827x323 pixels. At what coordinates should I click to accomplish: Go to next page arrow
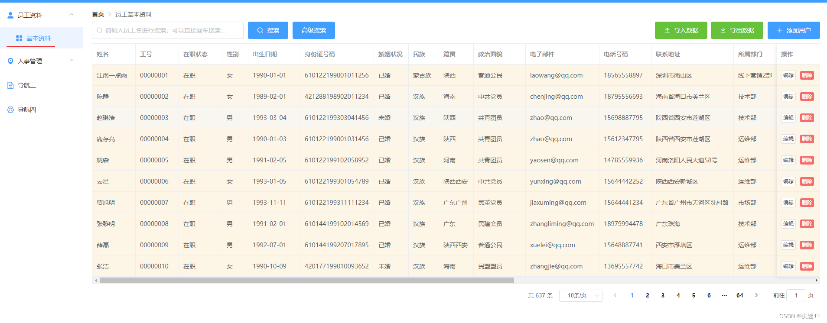point(756,295)
